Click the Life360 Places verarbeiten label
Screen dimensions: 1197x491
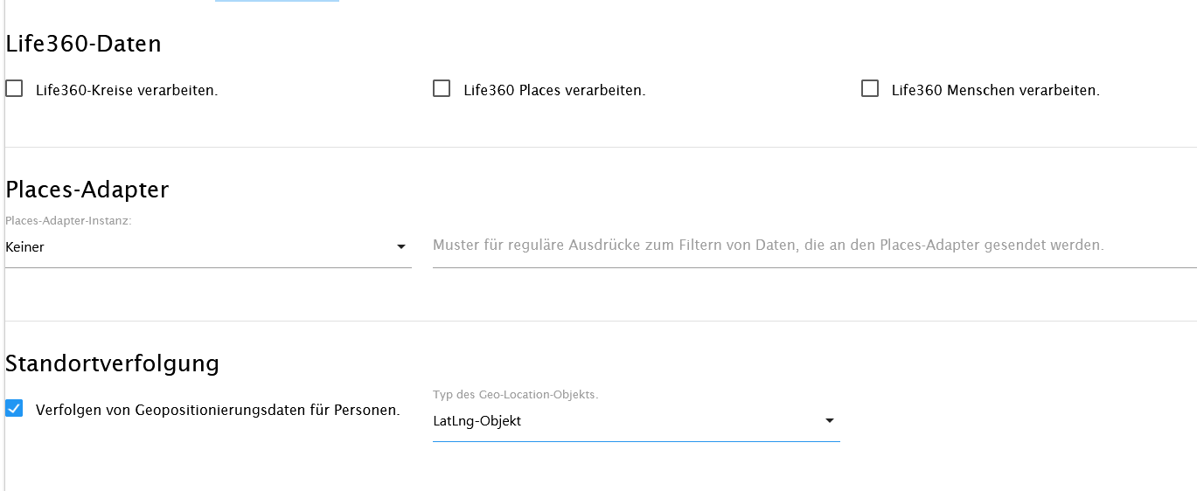(554, 90)
